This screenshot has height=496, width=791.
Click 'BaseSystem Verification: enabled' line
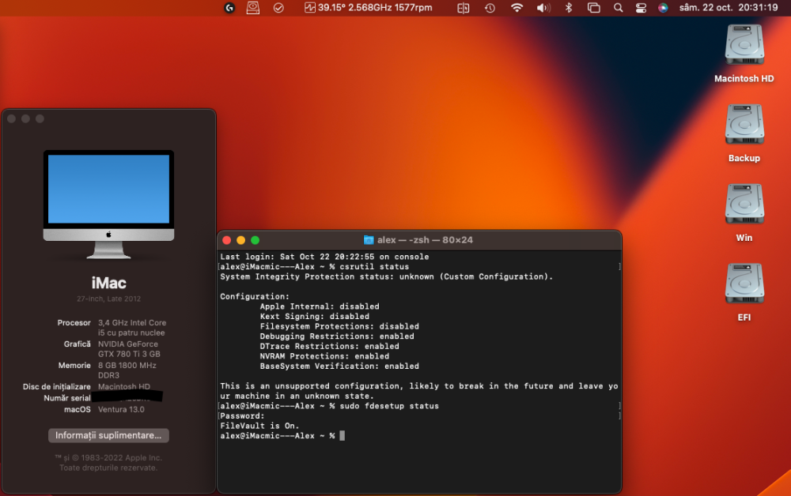(x=339, y=366)
